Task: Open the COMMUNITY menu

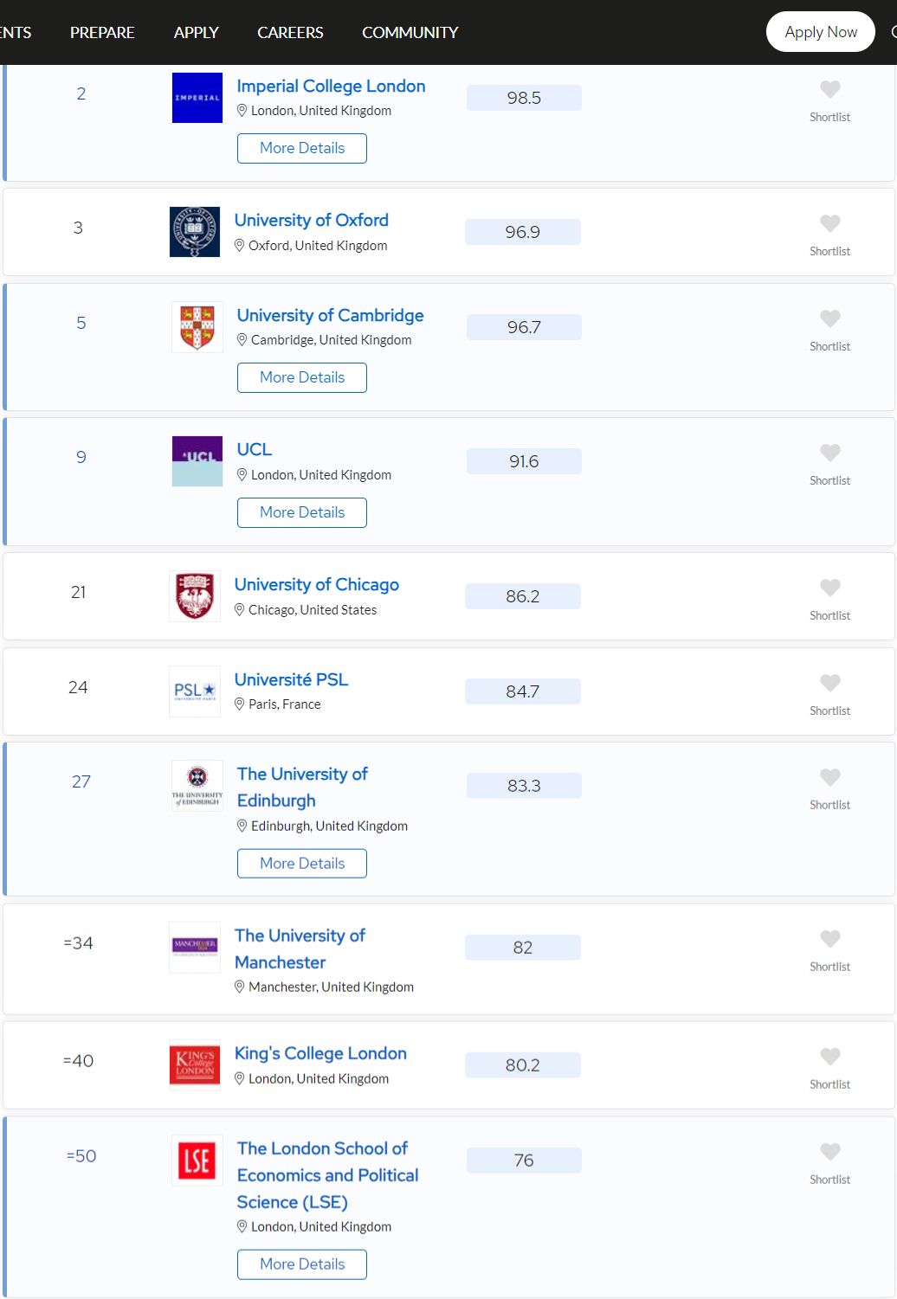Action: pos(410,32)
